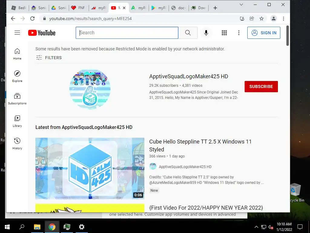Viewport: 310px width, 233px height.
Task: Open File Explorer from taskbar
Action: (x=37, y=227)
